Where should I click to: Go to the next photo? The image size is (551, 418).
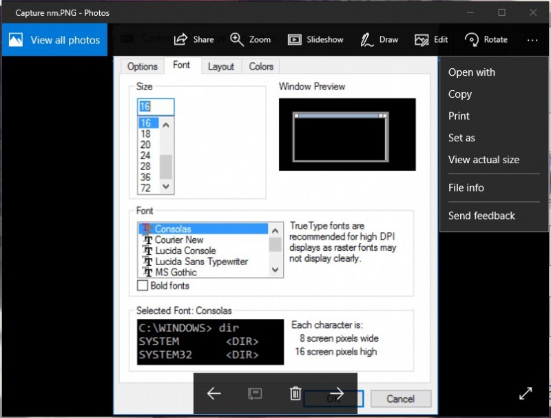[336, 394]
